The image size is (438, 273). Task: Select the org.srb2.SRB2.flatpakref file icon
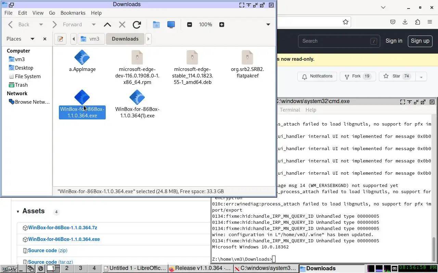[247, 57]
